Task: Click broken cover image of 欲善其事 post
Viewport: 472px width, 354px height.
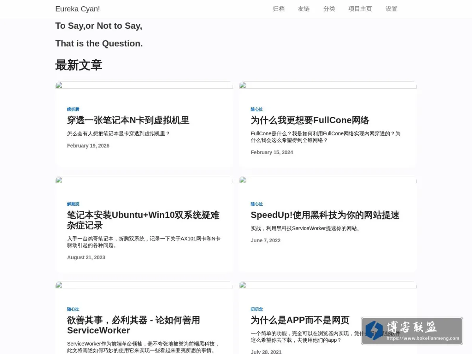Action: 144,285
